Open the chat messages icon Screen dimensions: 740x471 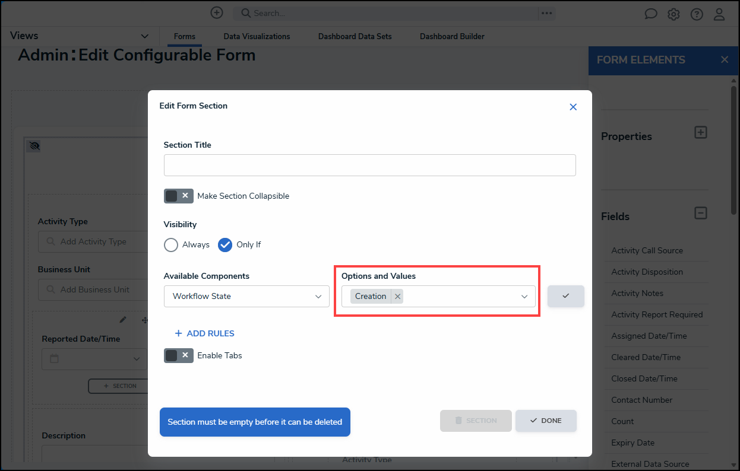(x=651, y=14)
